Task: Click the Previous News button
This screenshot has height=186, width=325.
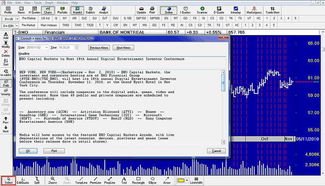Action: [99, 48]
